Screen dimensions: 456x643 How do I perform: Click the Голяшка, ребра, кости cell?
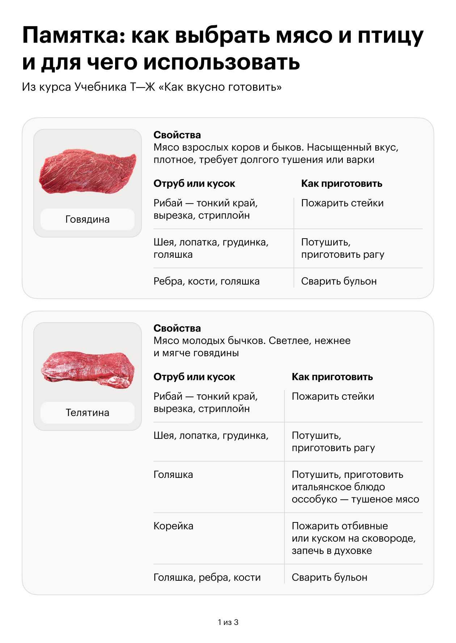click(x=207, y=577)
